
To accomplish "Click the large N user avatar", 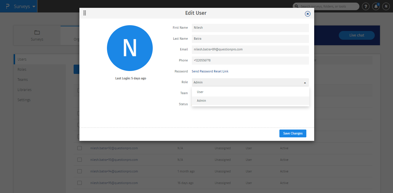I will click(x=130, y=48).
